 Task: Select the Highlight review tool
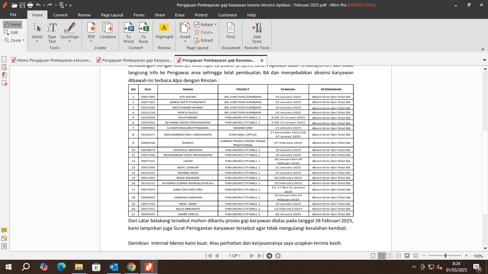(164, 31)
